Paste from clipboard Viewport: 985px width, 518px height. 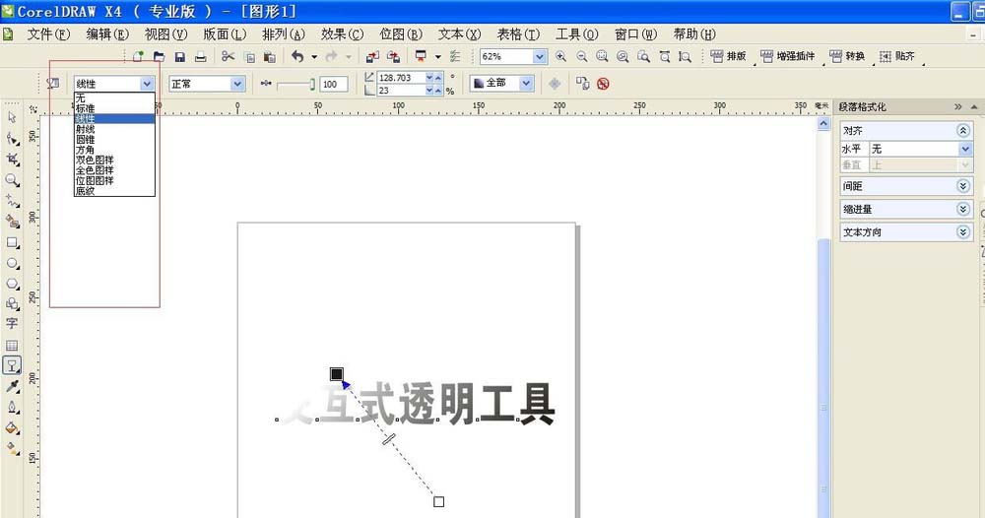(x=270, y=57)
